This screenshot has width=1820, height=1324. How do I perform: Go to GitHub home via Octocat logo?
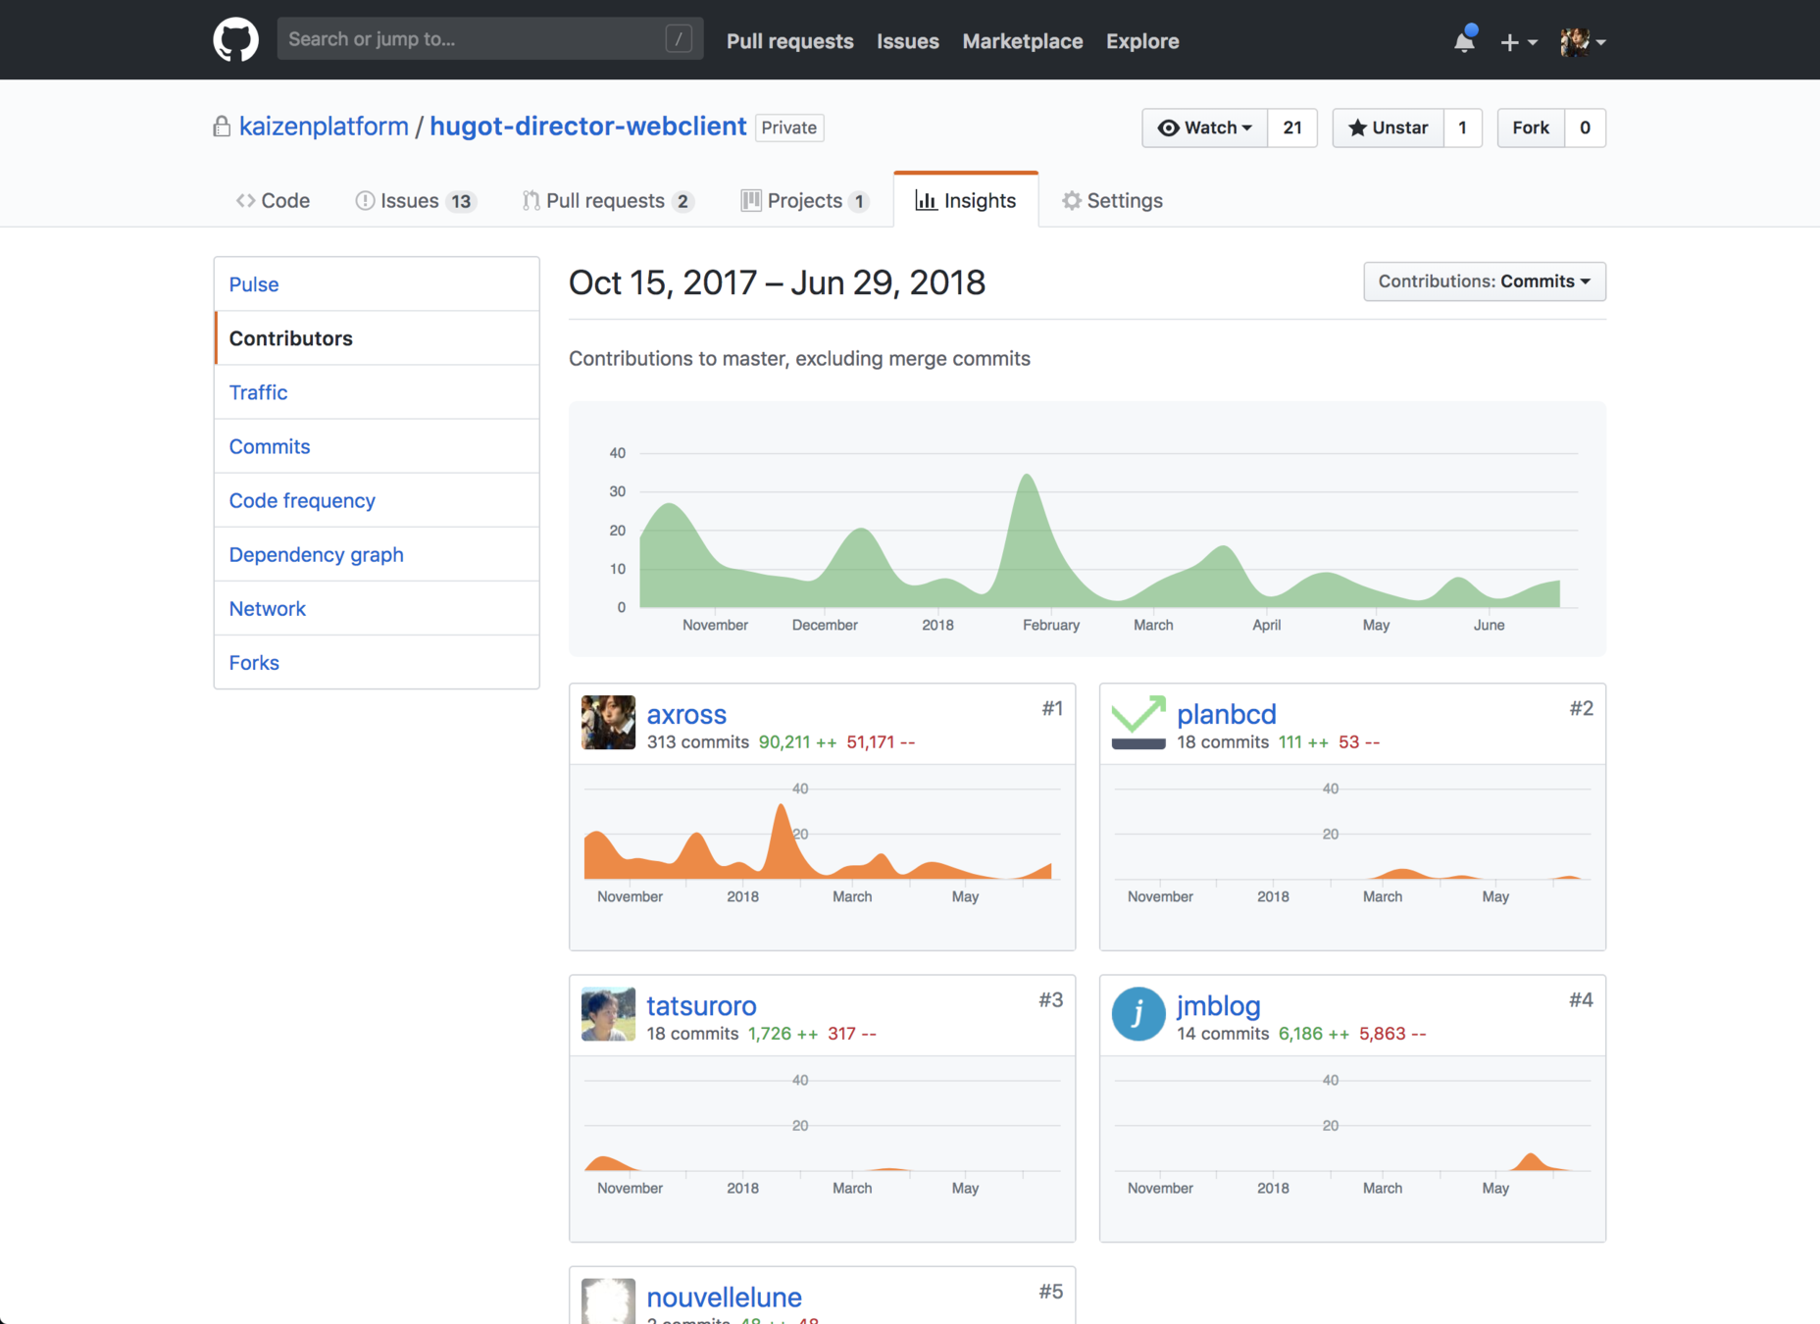click(235, 40)
